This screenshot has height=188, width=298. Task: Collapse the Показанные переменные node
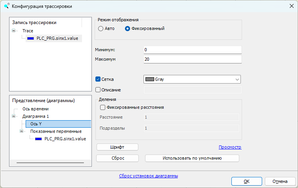pyautogui.click(x=22, y=131)
